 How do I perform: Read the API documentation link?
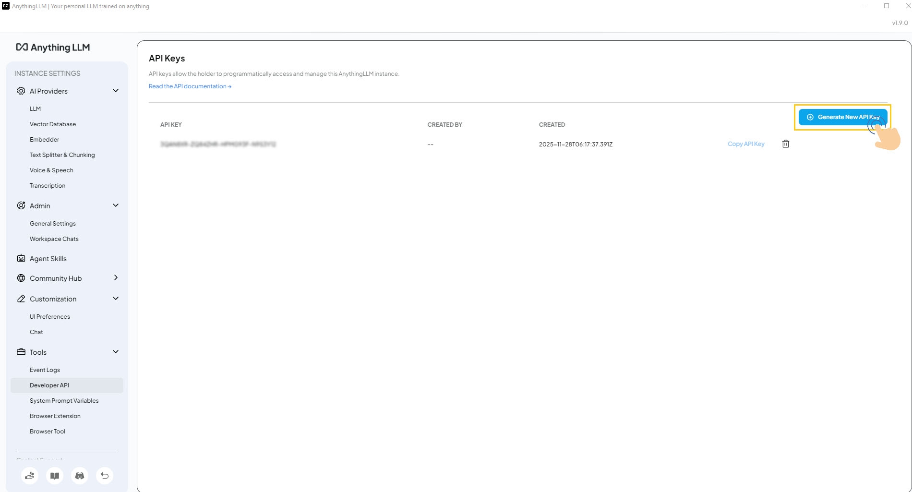[x=190, y=86]
